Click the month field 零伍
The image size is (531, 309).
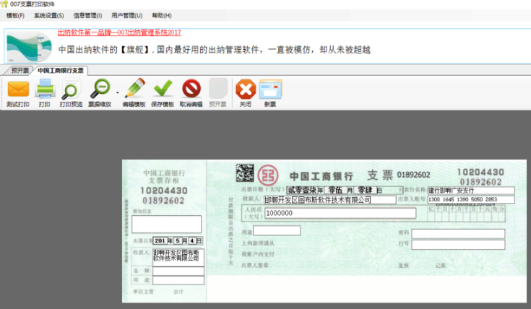(335, 190)
